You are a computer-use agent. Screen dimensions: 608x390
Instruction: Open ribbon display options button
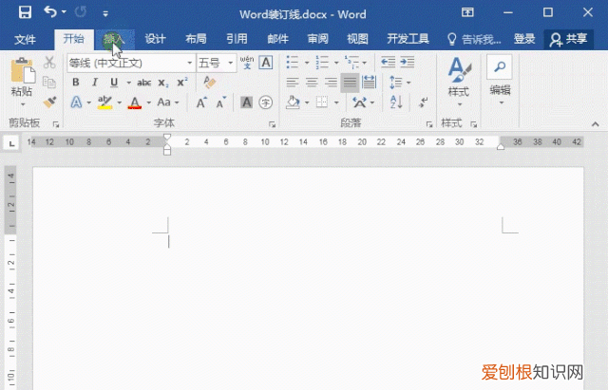coord(467,12)
